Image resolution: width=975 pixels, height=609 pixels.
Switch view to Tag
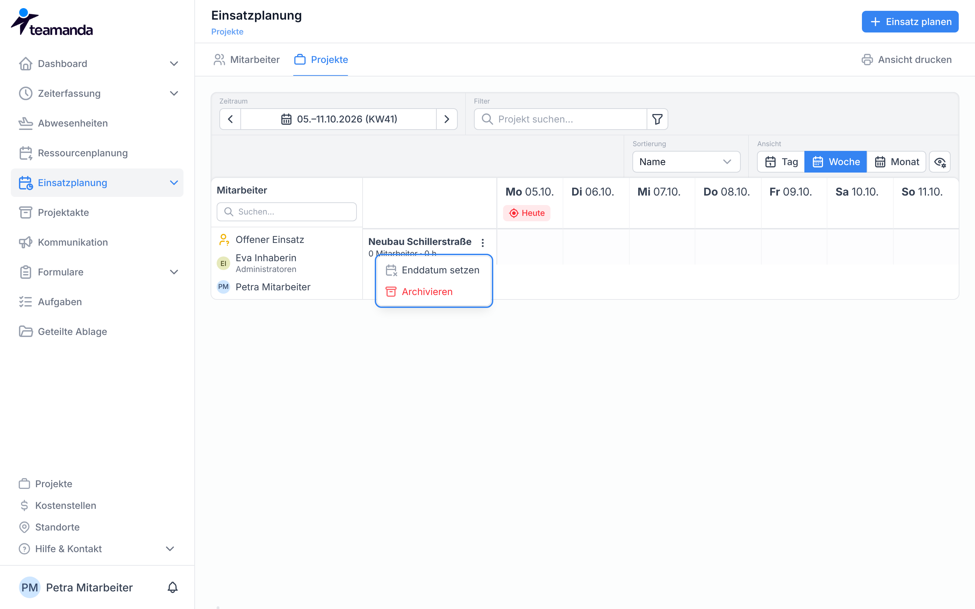[x=781, y=162]
